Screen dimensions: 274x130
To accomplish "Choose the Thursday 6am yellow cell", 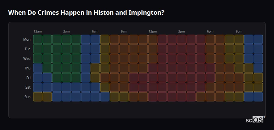I will (95, 68).
